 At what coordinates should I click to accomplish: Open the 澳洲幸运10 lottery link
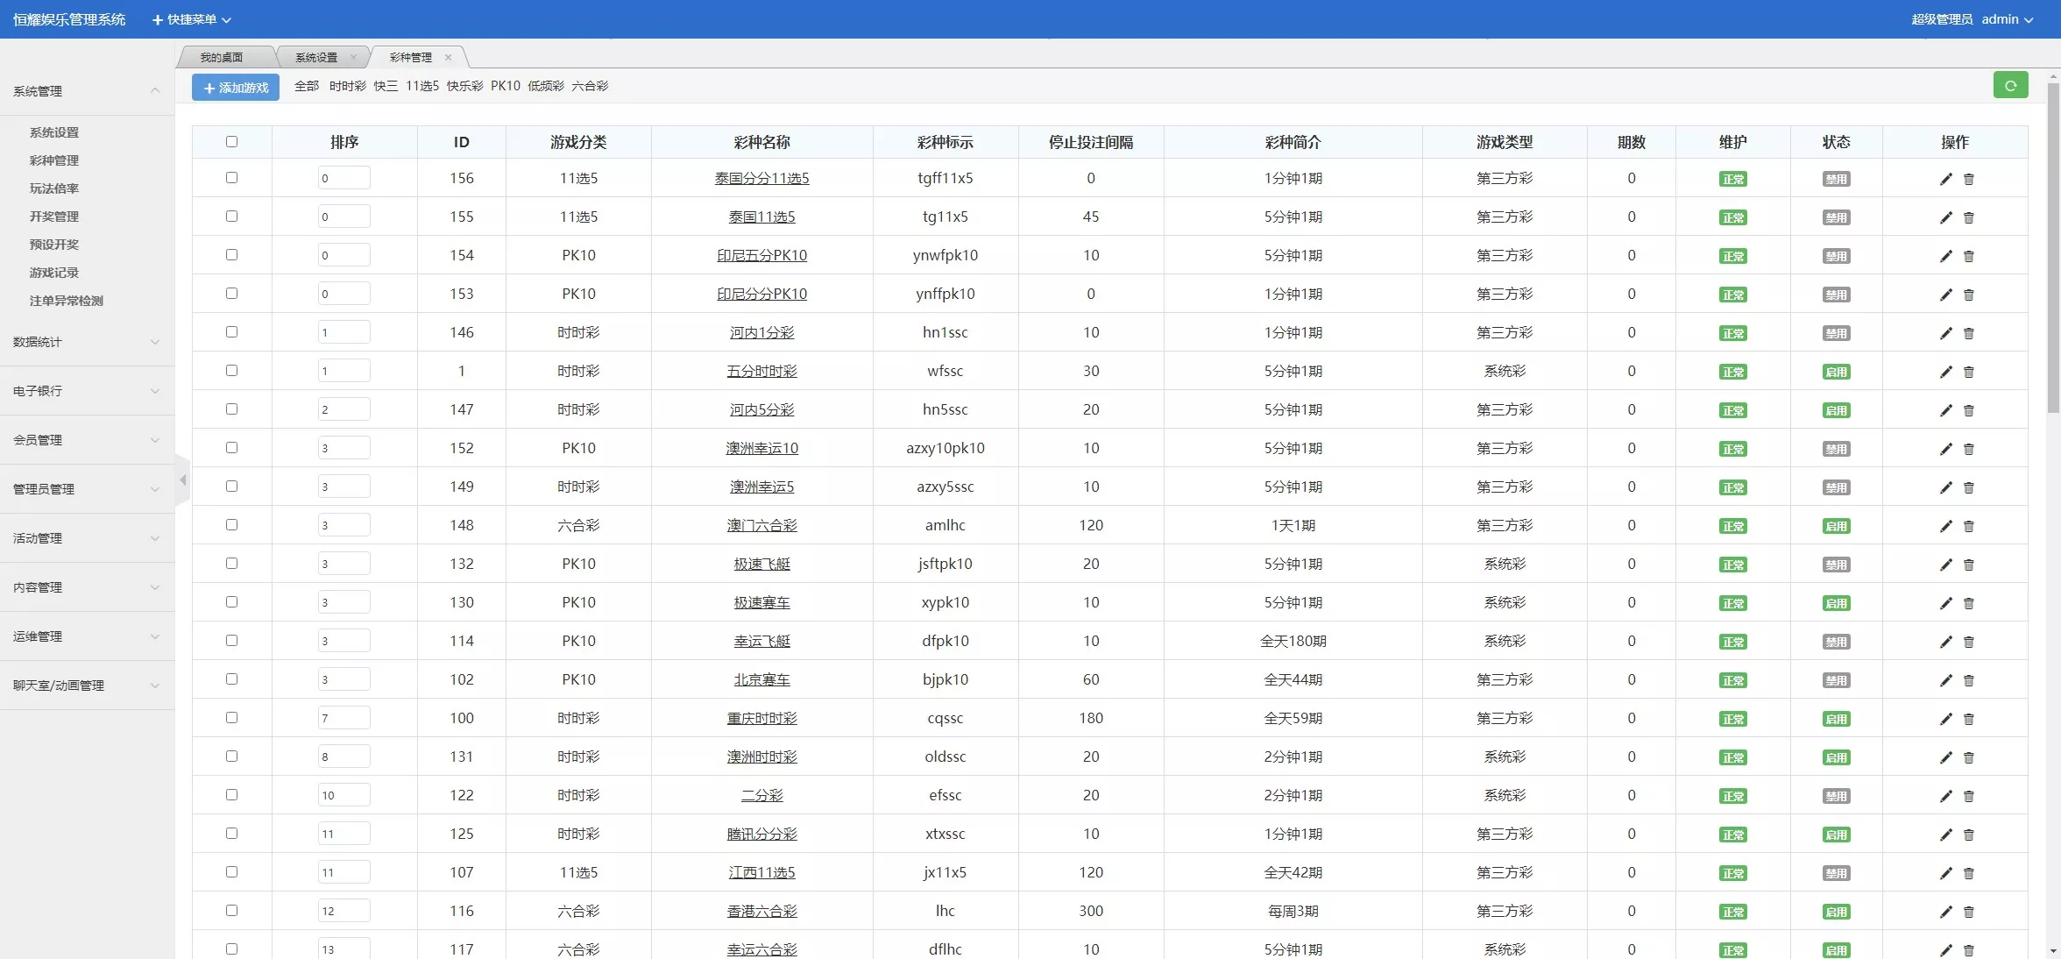(761, 448)
